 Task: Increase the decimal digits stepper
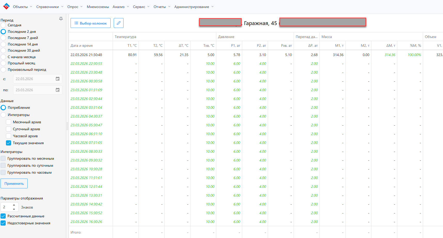pyautogui.click(x=14, y=205)
